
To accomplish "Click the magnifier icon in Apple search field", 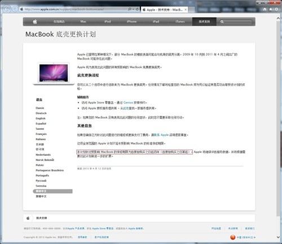I will pyautogui.click(x=222, y=22).
